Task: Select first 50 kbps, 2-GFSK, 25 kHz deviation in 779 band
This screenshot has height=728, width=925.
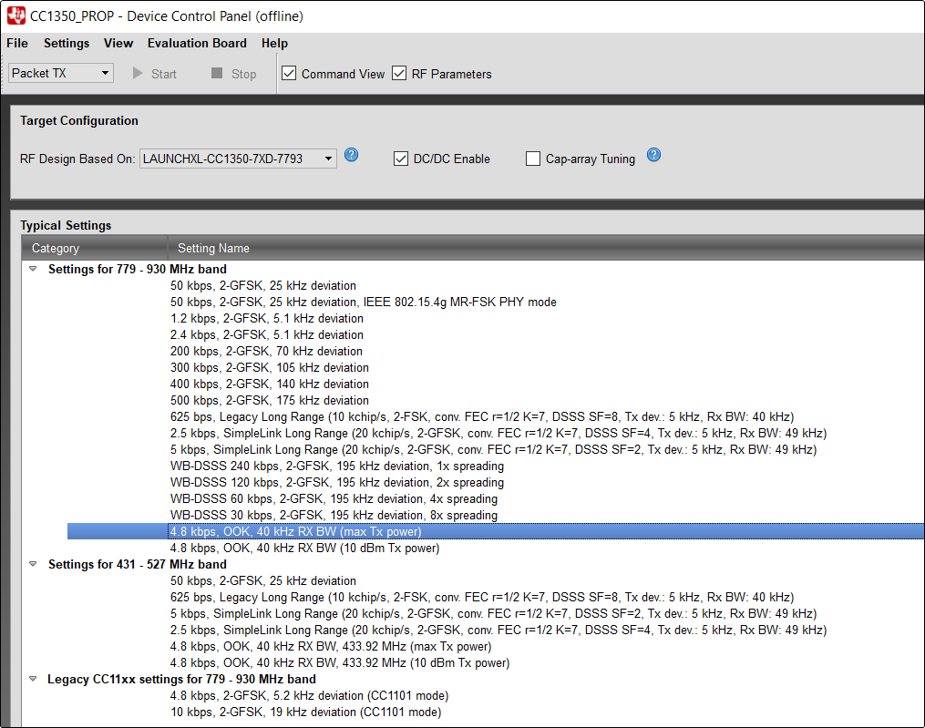Action: [263, 285]
